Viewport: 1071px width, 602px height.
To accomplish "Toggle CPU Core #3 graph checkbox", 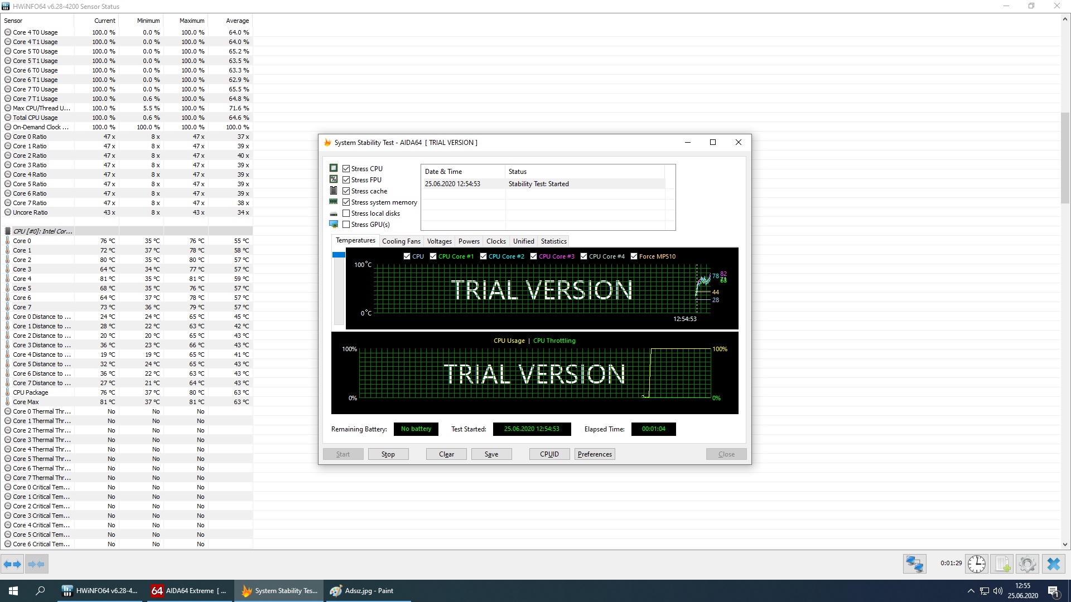I will coord(533,256).
